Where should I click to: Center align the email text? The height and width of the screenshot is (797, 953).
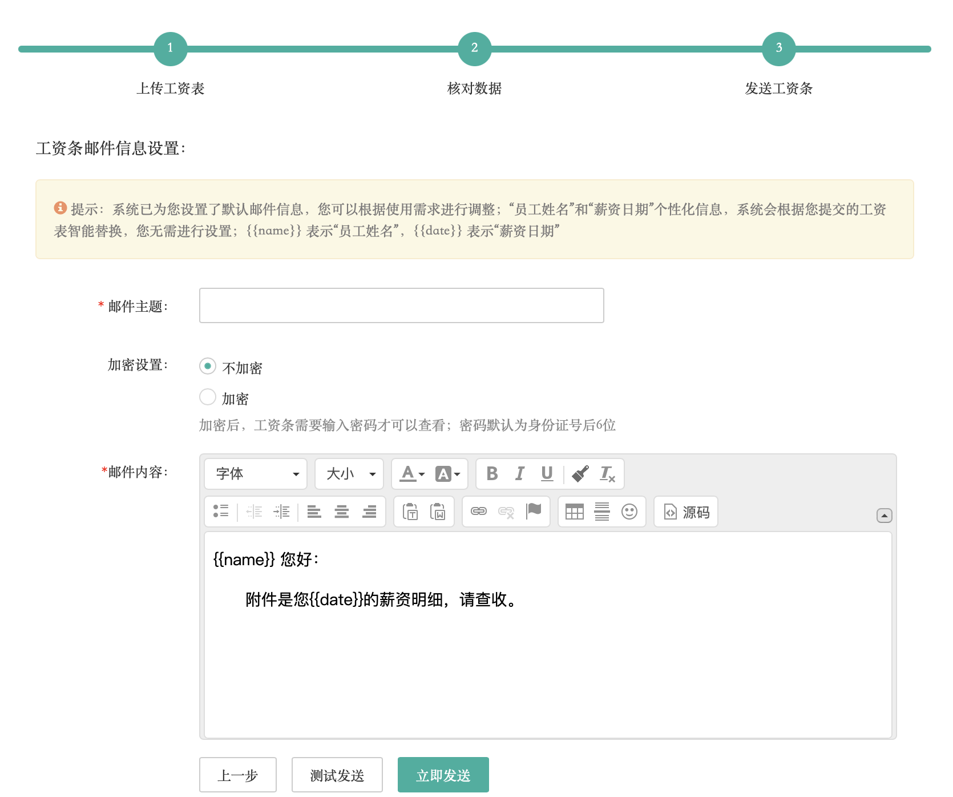[342, 512]
